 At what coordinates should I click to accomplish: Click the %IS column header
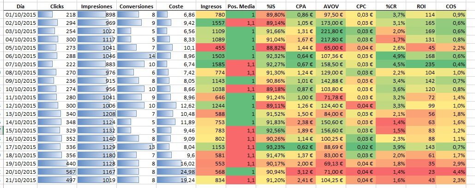click(271, 7)
